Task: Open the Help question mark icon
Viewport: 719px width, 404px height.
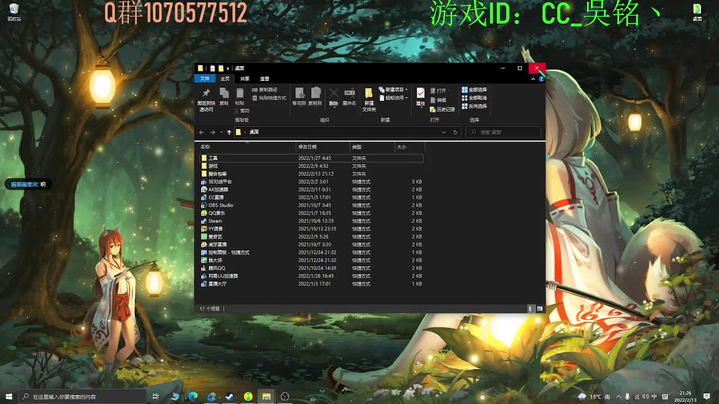Action: tap(541, 79)
